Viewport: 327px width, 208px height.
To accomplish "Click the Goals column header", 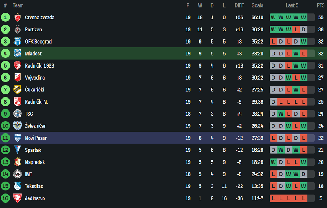I will tap(257, 5).
